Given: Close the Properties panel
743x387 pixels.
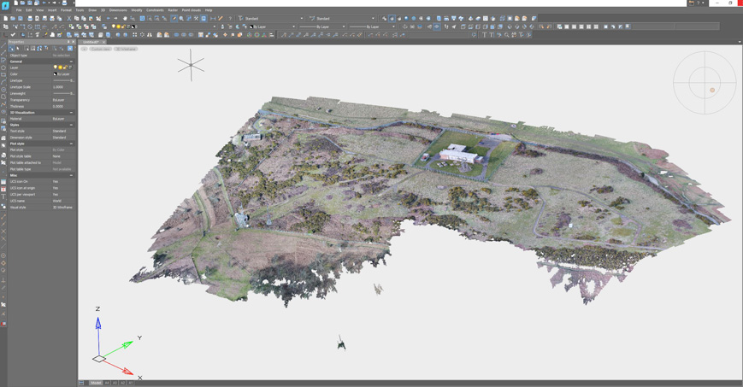Looking at the screenshot, I should [74, 42].
